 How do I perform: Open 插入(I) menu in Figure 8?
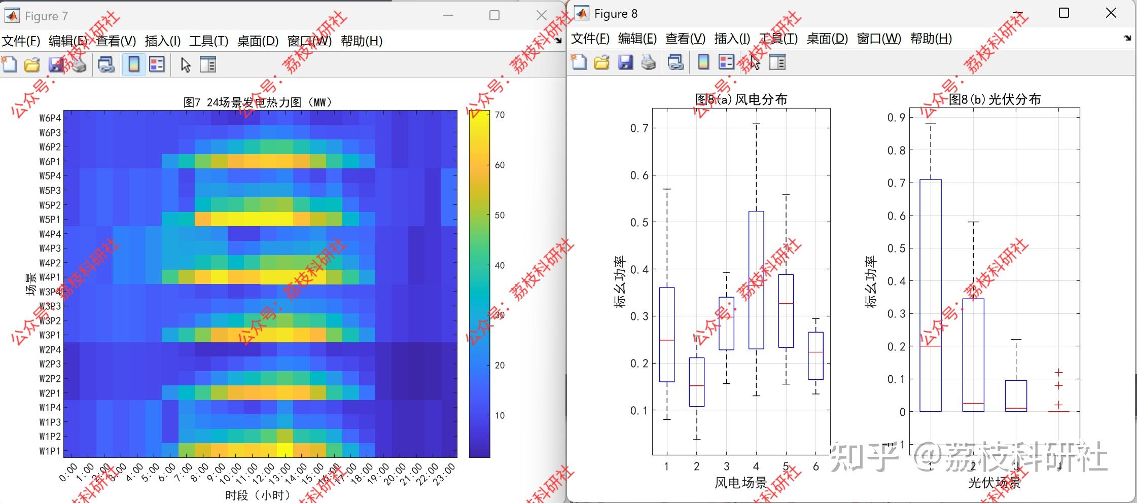point(732,39)
